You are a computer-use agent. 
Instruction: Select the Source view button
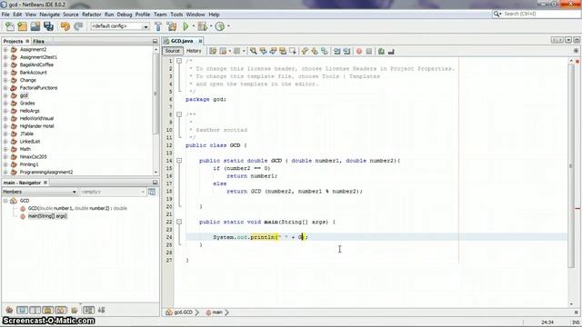[172, 51]
